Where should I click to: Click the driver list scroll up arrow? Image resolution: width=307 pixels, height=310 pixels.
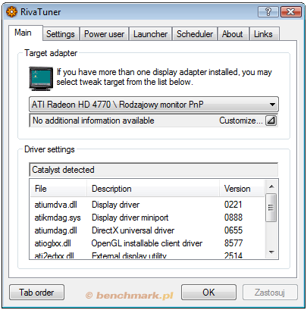tap(271, 186)
